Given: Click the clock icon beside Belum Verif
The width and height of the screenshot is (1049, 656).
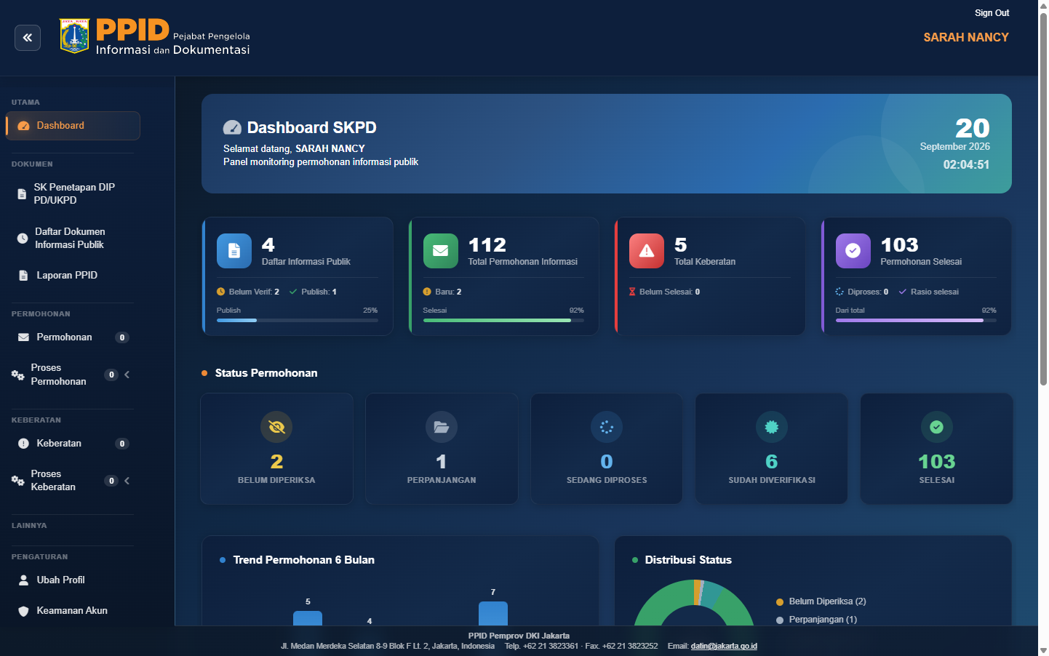Looking at the screenshot, I should click(x=221, y=292).
